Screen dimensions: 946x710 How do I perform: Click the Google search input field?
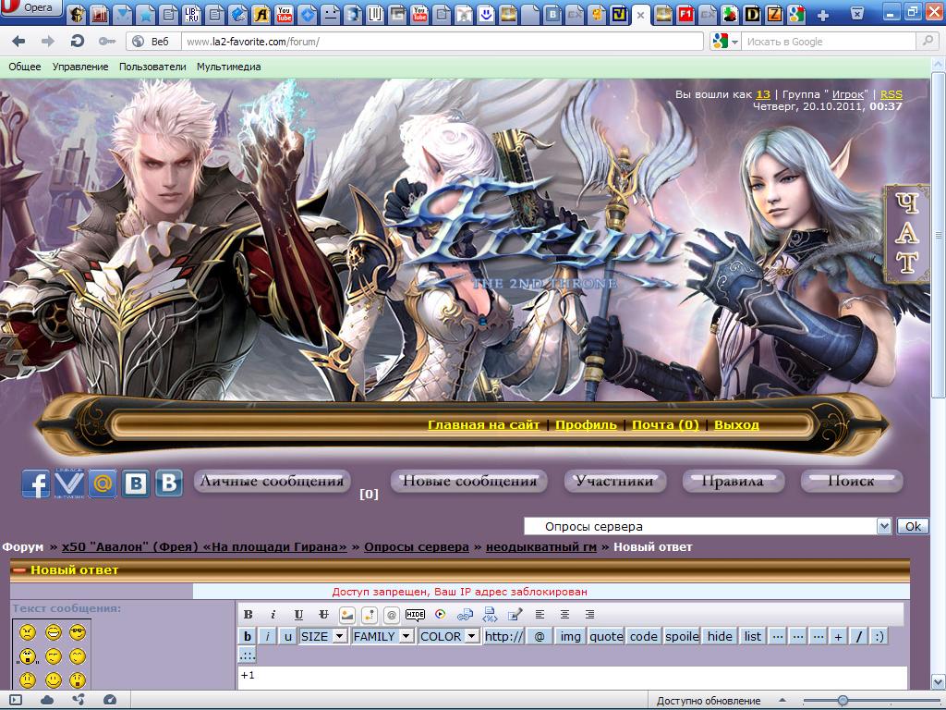[830, 42]
